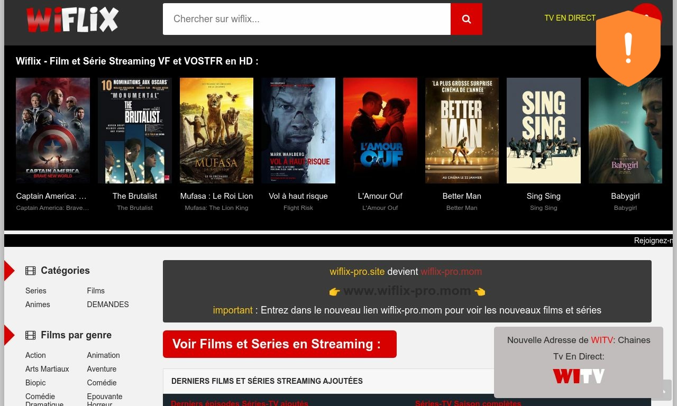Viewport: 677px width, 406px height.
Task: Open TV EN DIRECT link
Action: coord(570,18)
